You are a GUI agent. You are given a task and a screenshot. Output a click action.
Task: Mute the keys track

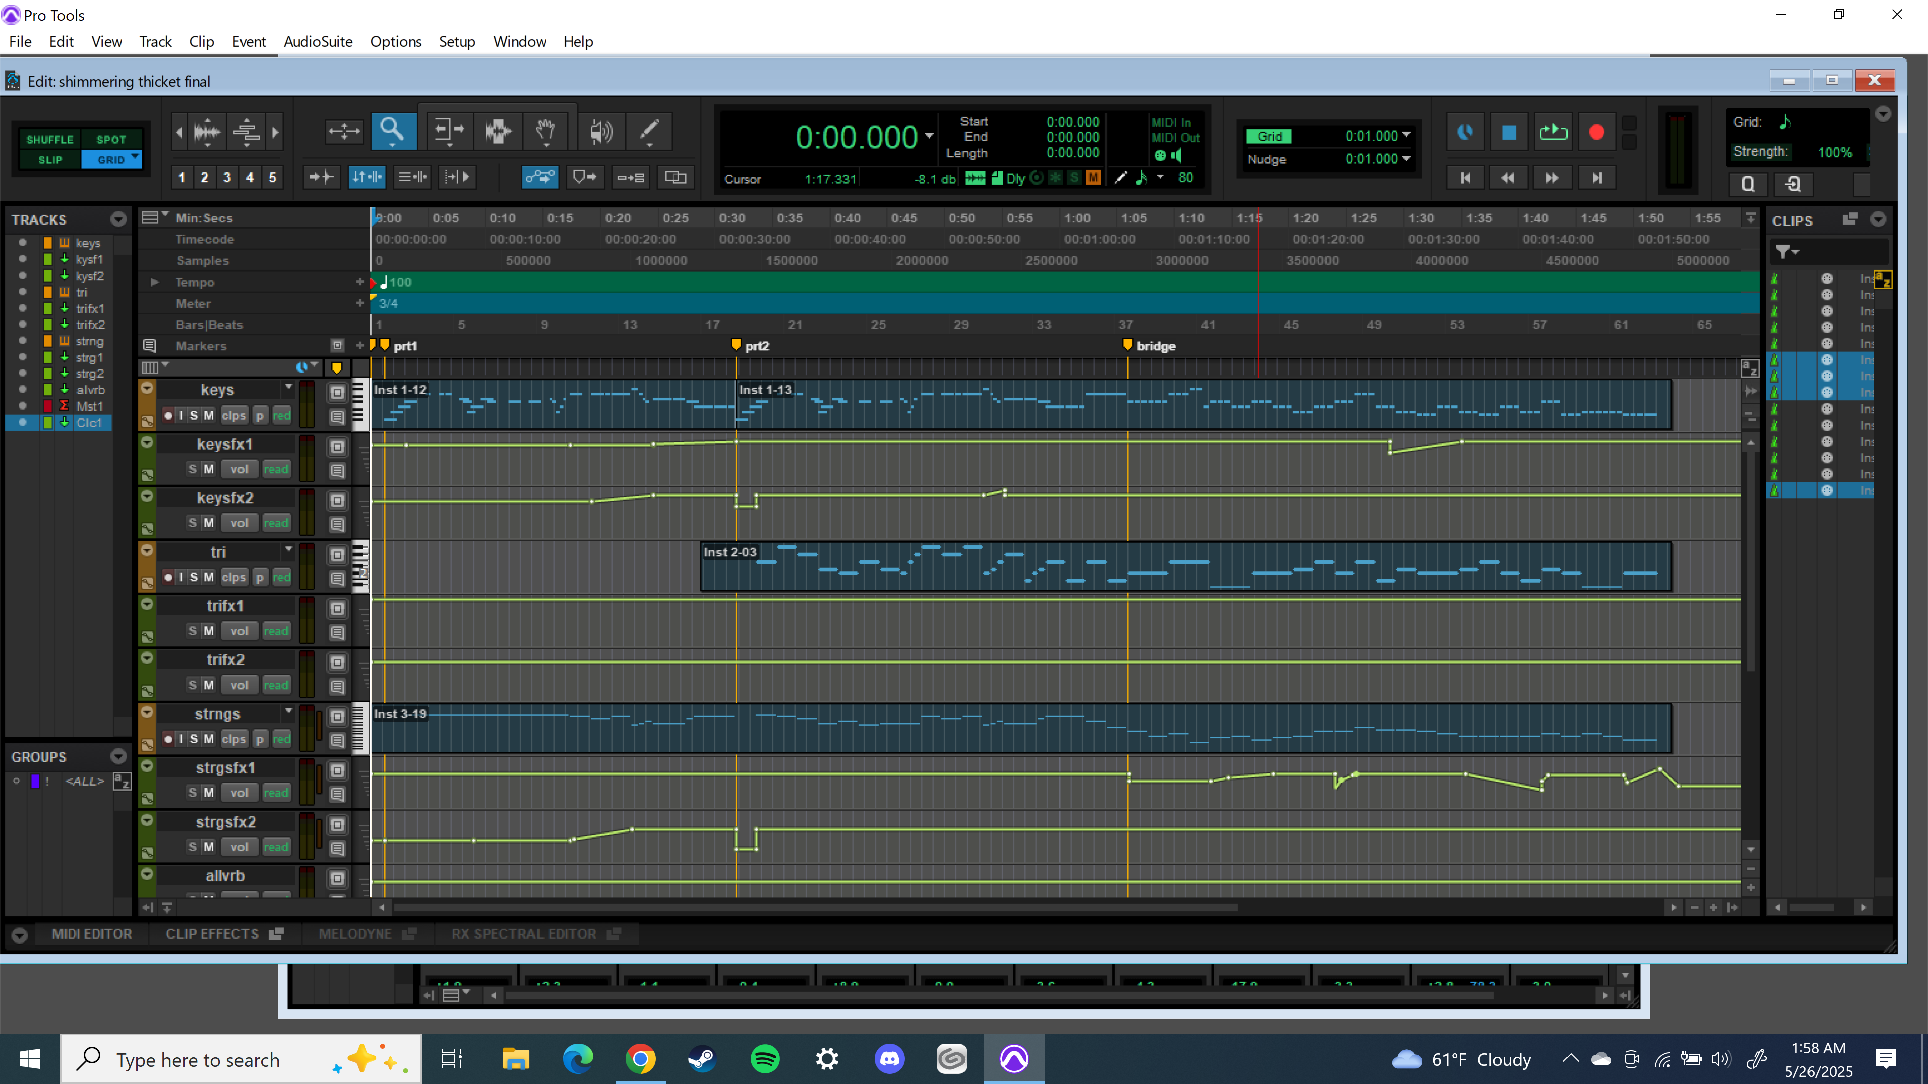pos(209,415)
